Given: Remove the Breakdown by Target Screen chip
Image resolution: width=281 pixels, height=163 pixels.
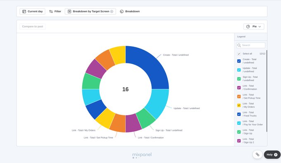Looking at the screenshot, I should point(112,12).
